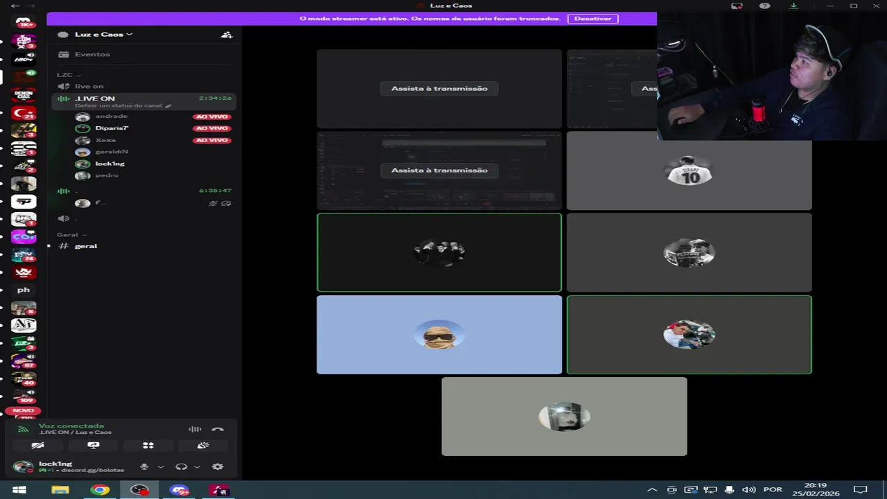This screenshot has width=887, height=499.
Task: Click the AO VIVO badge next to Xexa
Action: [x=212, y=140]
